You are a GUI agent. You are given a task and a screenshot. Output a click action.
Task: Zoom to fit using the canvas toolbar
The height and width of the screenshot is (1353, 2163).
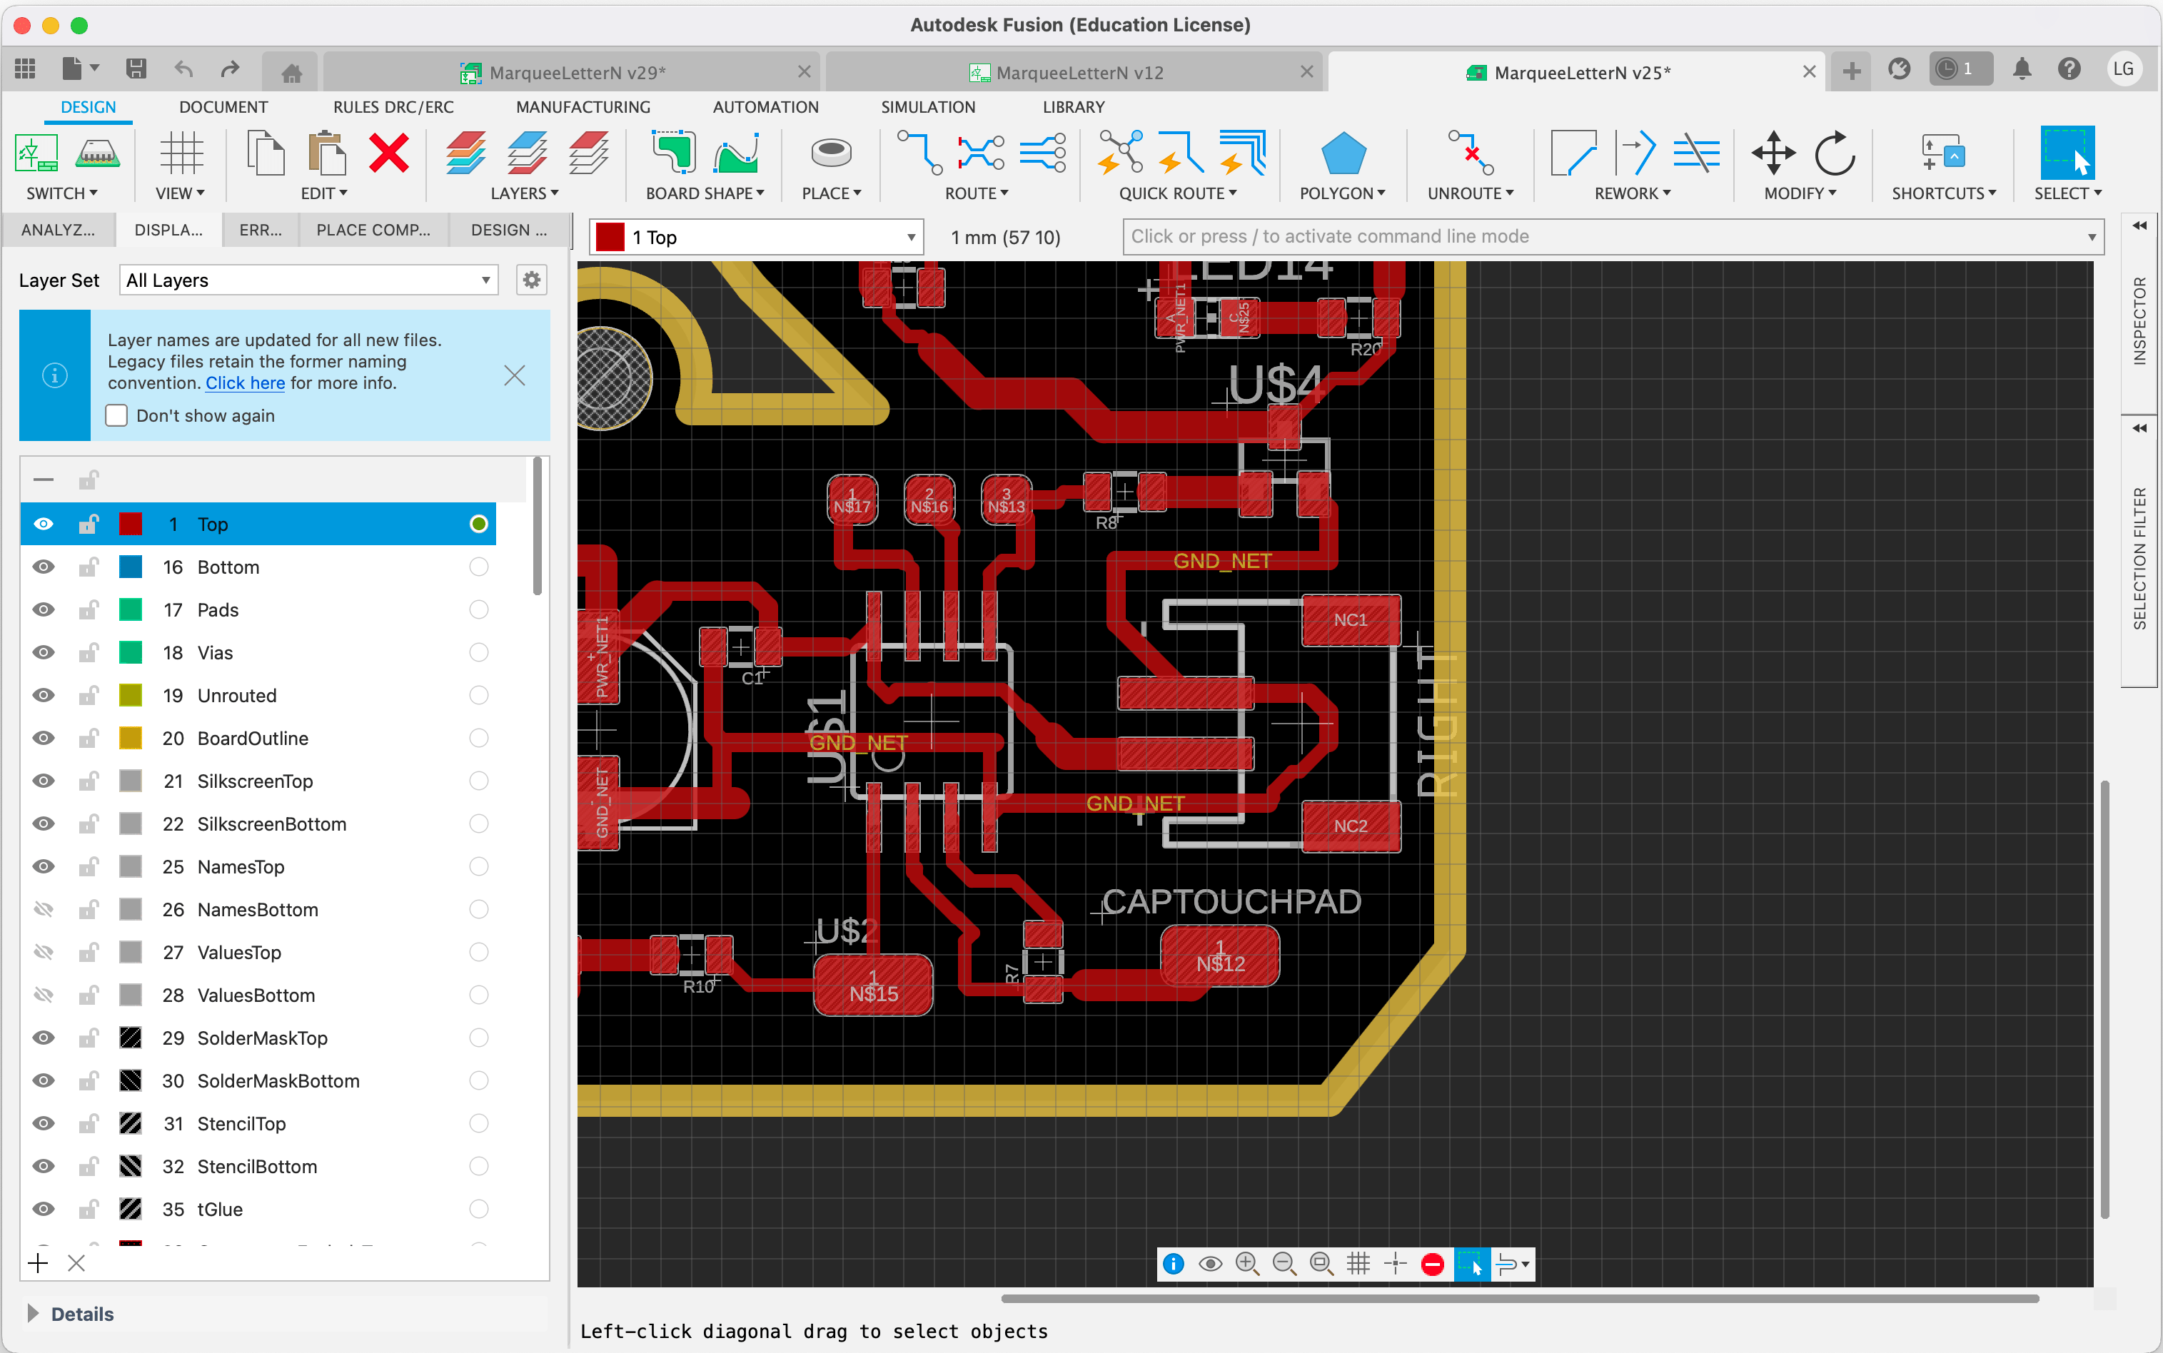(1321, 1264)
